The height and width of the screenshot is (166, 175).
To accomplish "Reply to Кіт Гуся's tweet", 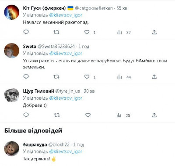I will point(26,32).
